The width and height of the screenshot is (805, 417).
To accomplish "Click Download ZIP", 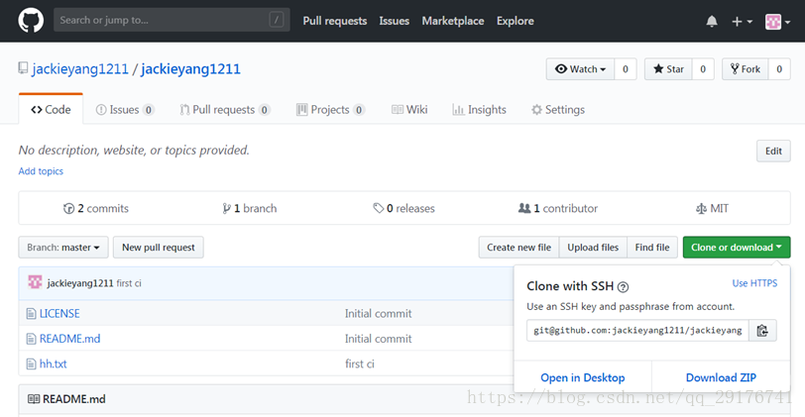I will [721, 377].
